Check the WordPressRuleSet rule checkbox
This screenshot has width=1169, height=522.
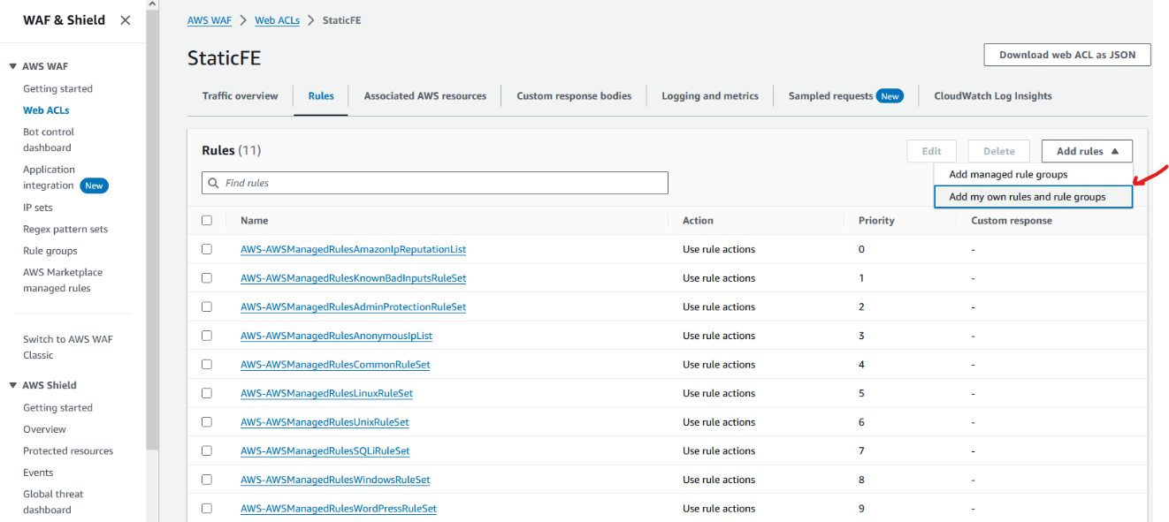(x=207, y=509)
